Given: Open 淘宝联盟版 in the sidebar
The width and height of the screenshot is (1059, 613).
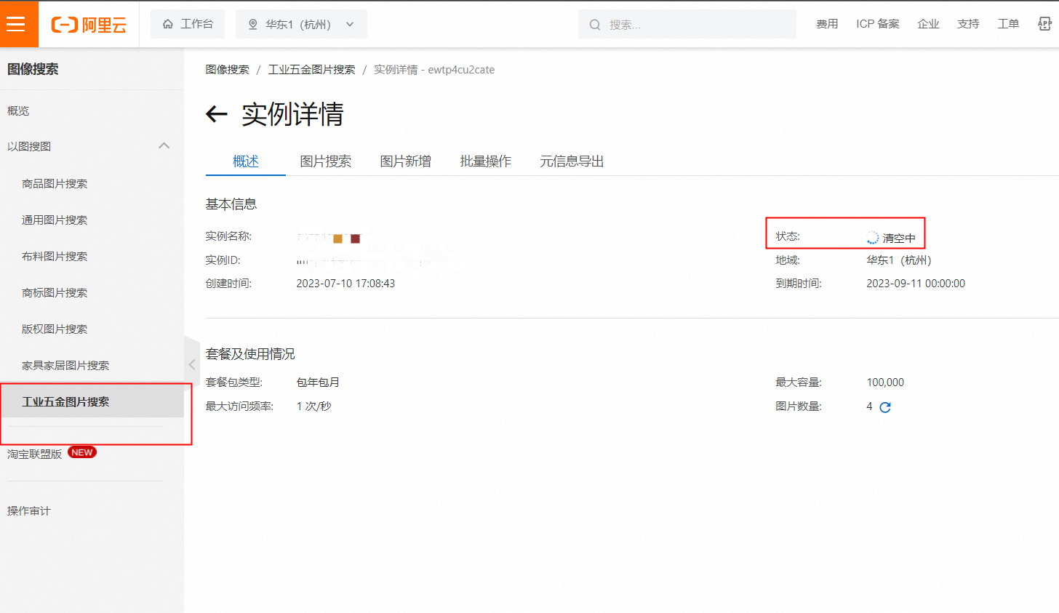Looking at the screenshot, I should tap(34, 454).
